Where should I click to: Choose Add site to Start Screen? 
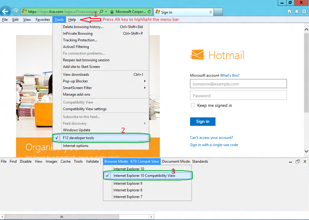point(101,67)
